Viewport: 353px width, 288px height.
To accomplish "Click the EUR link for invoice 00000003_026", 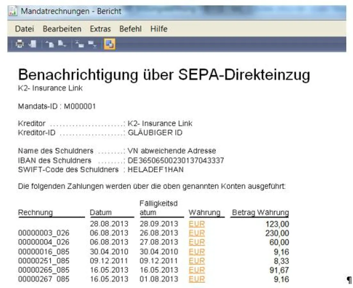I will [197, 233].
